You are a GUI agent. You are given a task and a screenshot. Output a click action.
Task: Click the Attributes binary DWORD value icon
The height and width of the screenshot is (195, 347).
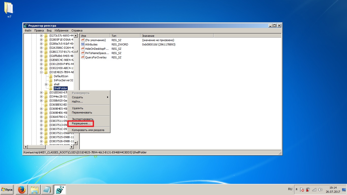(x=83, y=44)
